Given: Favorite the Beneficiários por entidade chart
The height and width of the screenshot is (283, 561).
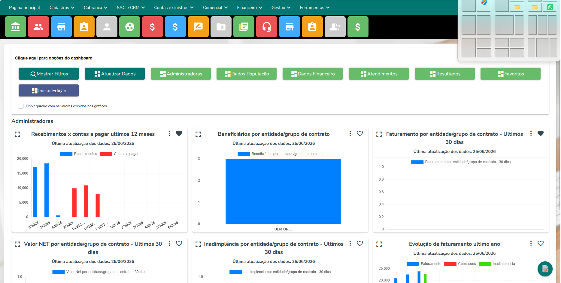Looking at the screenshot, I should click(x=360, y=133).
